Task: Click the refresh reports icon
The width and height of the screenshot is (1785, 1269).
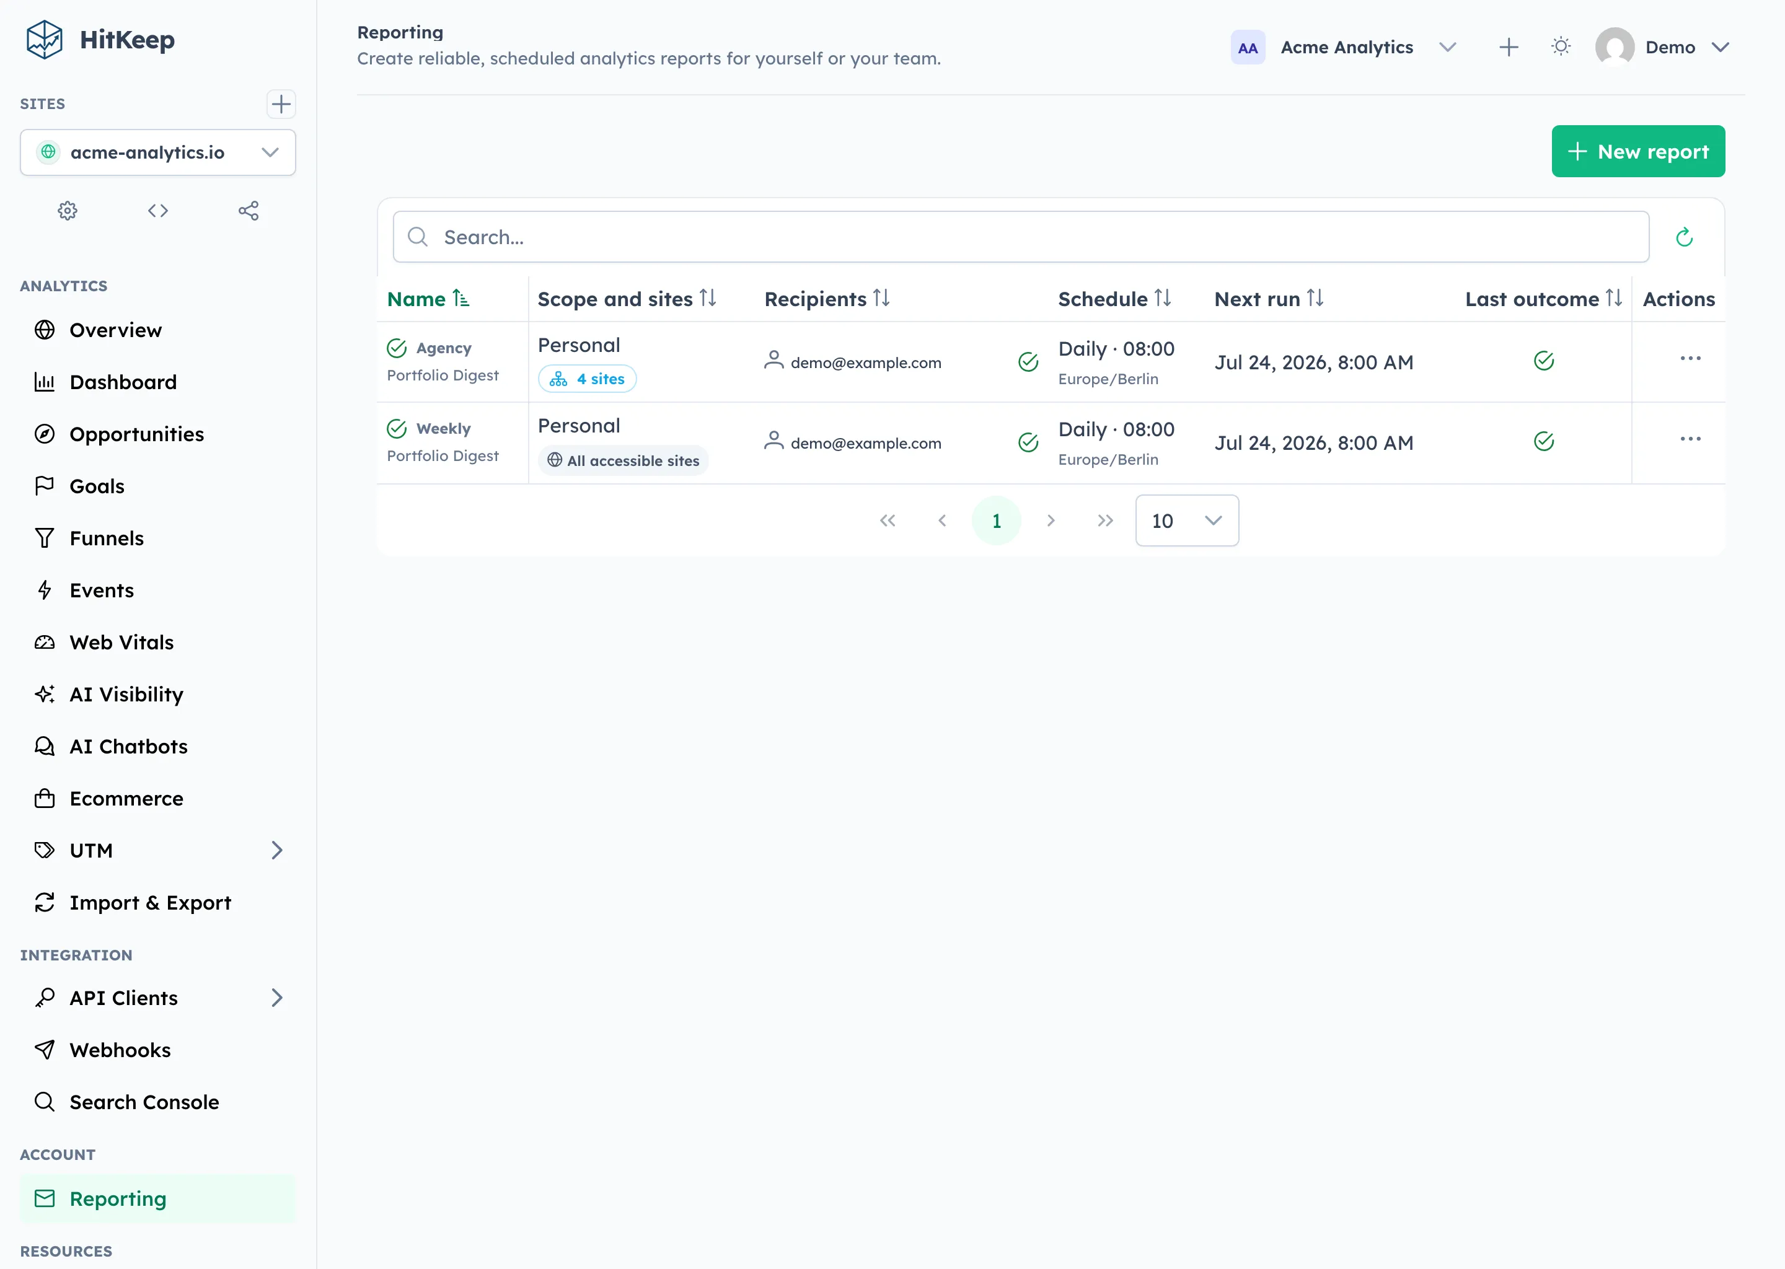Action: click(x=1684, y=237)
